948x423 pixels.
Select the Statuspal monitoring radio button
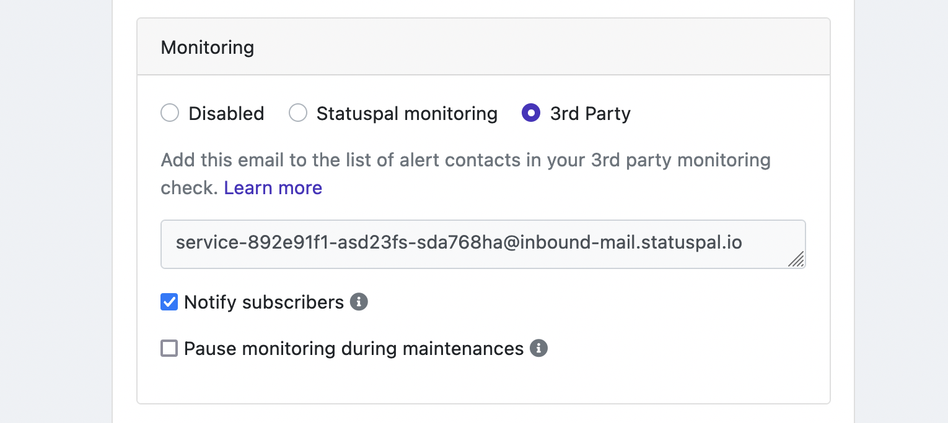[x=298, y=113]
